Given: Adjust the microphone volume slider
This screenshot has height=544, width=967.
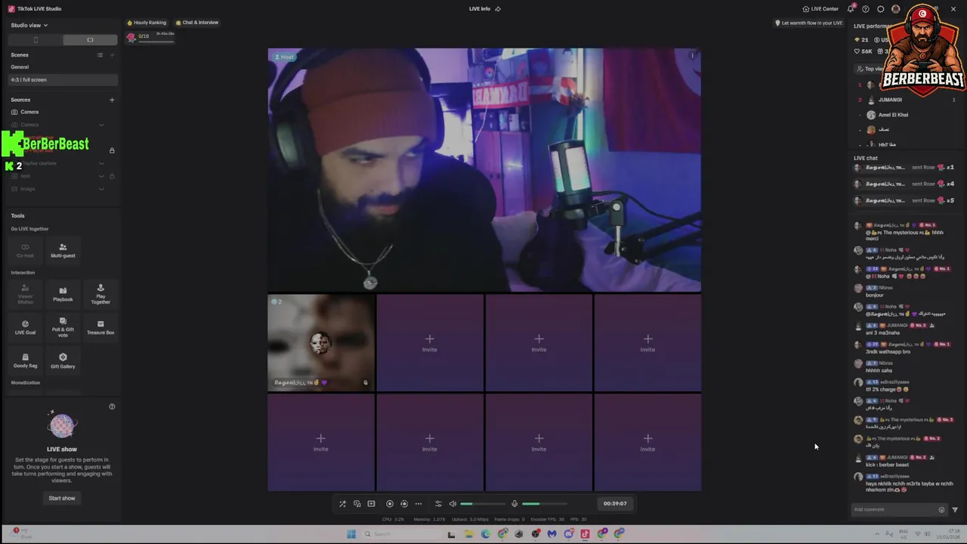Looking at the screenshot, I should tap(544, 504).
